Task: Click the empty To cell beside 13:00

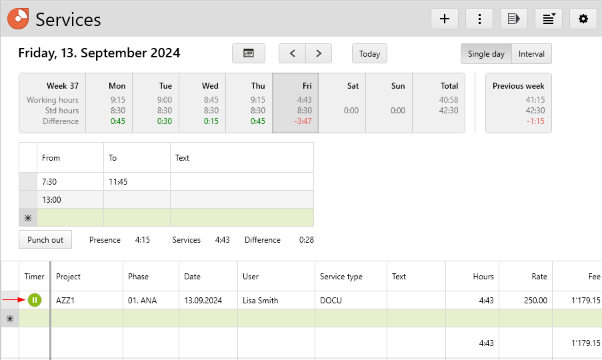Action: click(137, 199)
